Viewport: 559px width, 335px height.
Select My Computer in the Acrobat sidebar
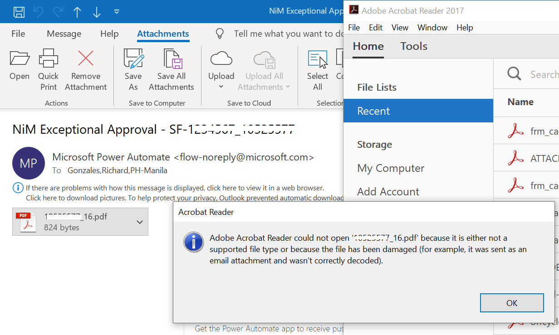tap(391, 168)
